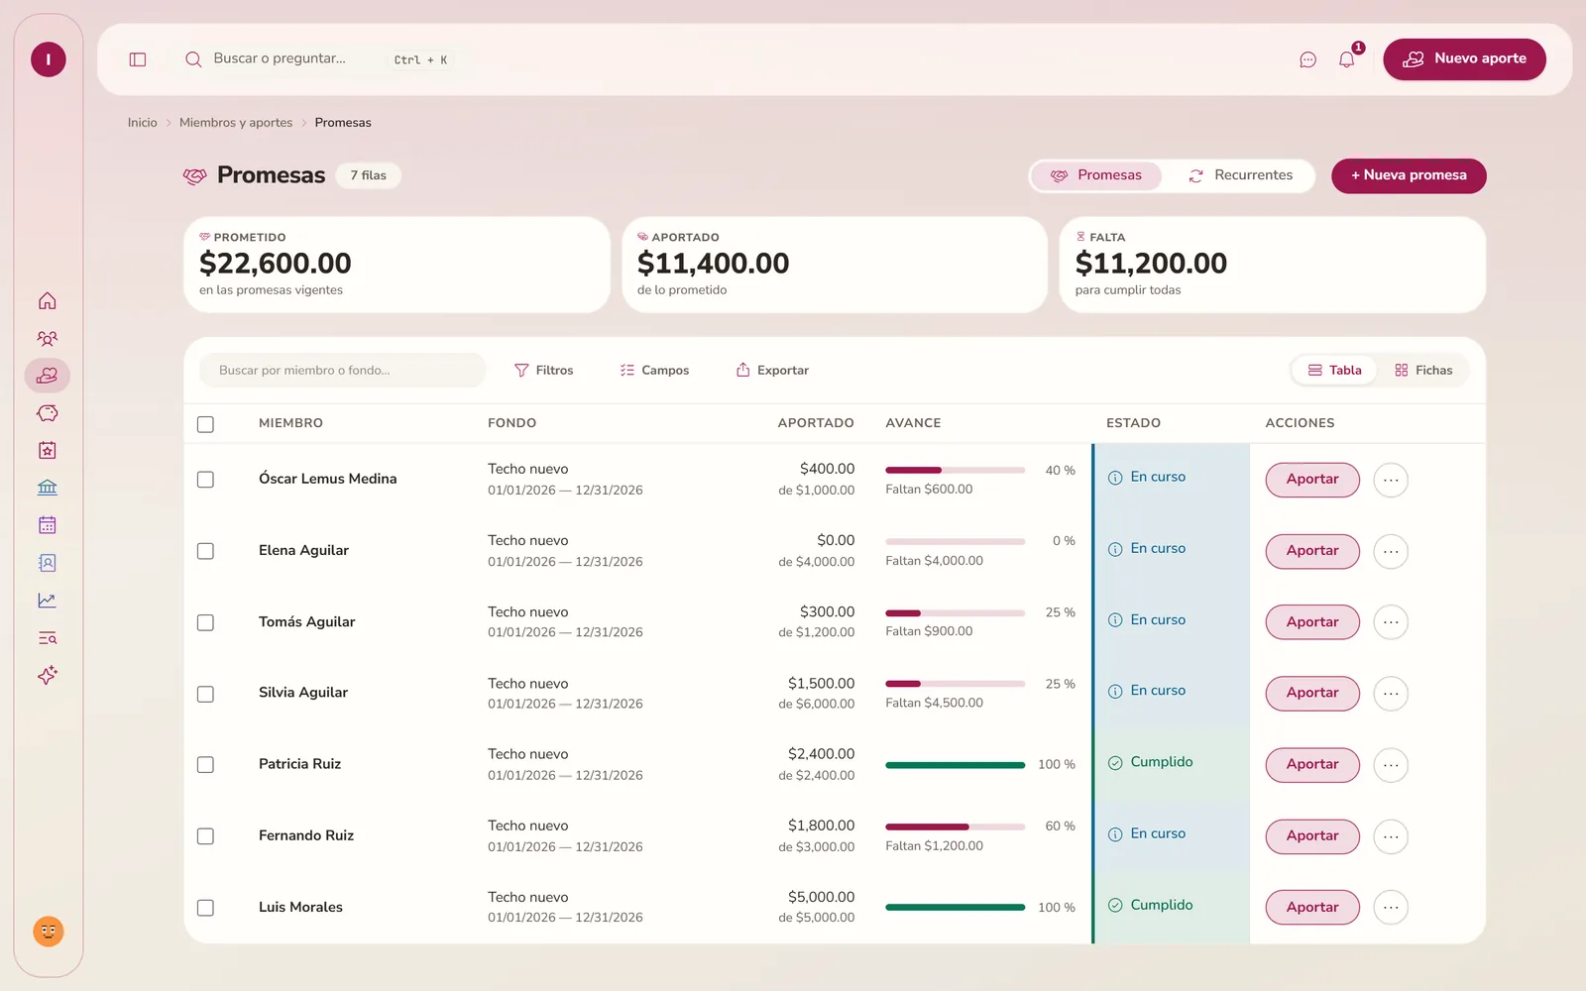Switch to Fichas card view
The image size is (1586, 991).
(x=1423, y=371)
